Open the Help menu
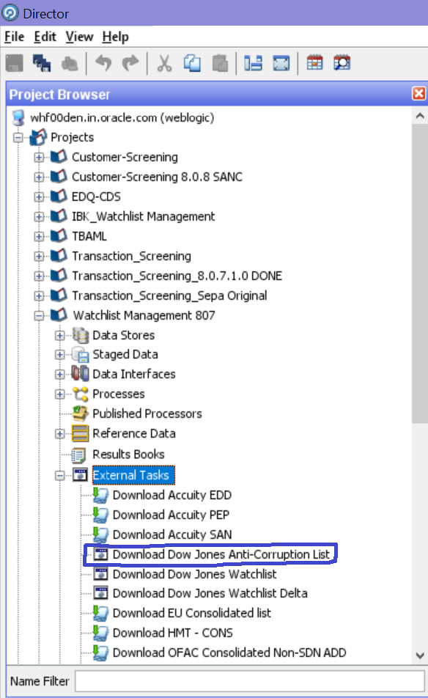Image resolution: width=428 pixels, height=698 pixels. tap(115, 37)
